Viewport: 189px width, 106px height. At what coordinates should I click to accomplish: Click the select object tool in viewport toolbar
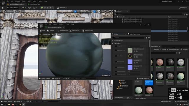pos(73,11)
